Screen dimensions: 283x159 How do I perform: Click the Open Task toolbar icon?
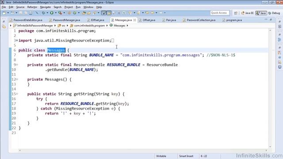pyautogui.click(x=89, y=13)
